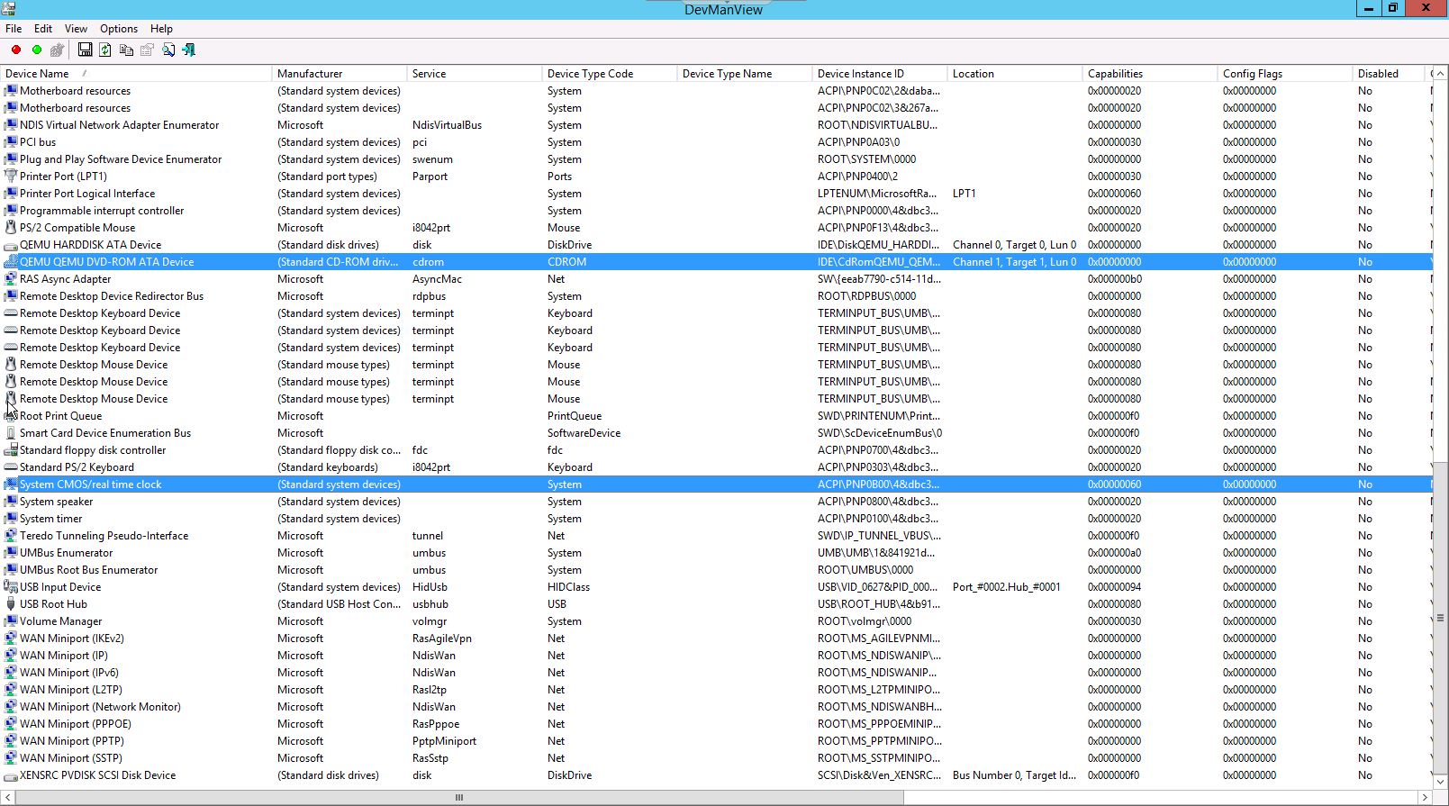Sort by the Service column header
The image size is (1449, 806).
tap(474, 74)
